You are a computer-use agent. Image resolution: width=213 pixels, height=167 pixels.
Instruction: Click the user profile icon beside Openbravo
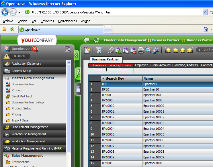(x=7, y=49)
